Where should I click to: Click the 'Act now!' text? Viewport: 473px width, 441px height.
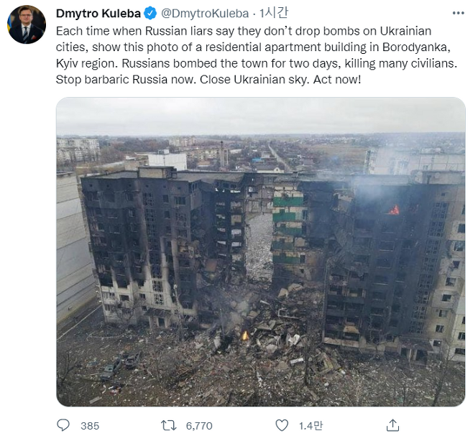(337, 80)
